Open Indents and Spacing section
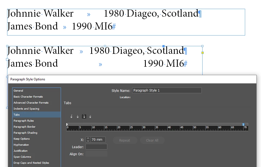This screenshot has height=167, width=261. point(37,109)
